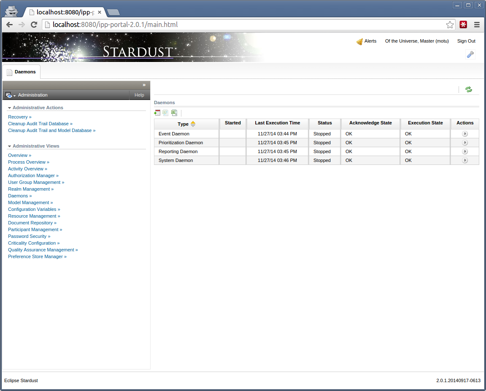Open Configuration Variables
This screenshot has height=391, width=486.
coord(34,210)
